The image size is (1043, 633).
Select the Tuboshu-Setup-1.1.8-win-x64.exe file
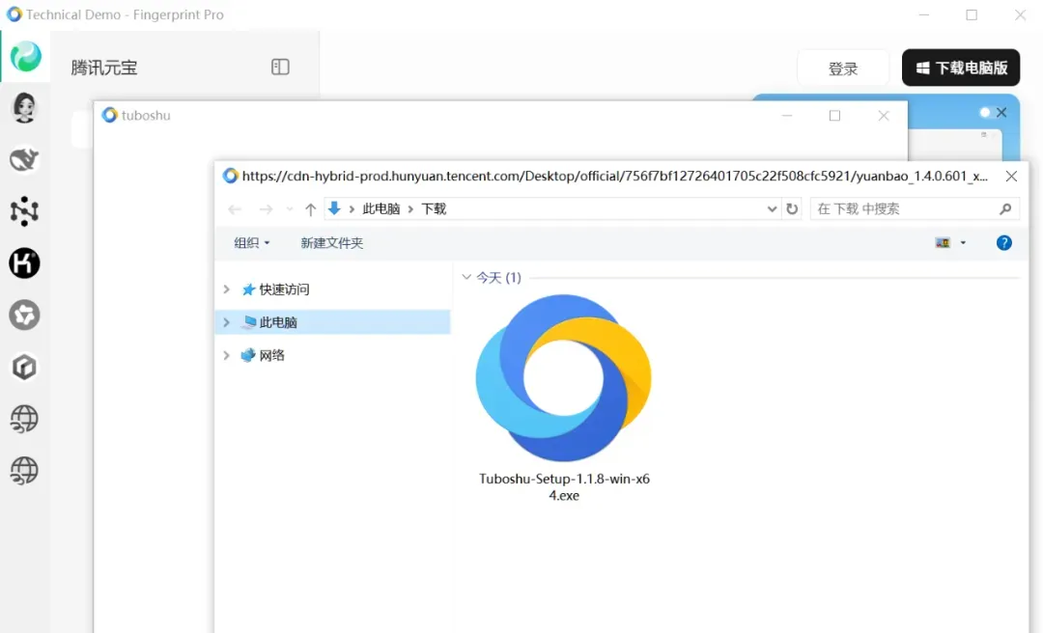pyautogui.click(x=564, y=398)
